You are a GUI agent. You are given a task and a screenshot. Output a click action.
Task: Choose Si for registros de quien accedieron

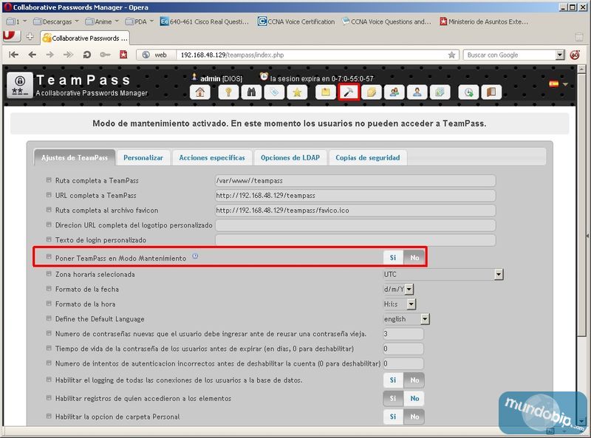(x=393, y=398)
